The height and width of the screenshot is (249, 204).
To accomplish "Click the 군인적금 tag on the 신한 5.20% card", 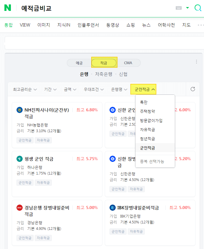I will (x=118, y=189).
